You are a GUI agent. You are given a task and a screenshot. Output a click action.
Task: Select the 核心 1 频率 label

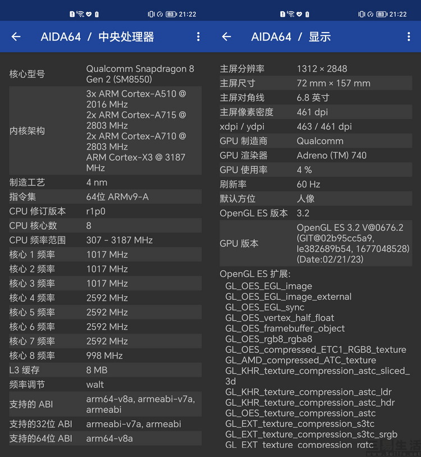(x=32, y=254)
